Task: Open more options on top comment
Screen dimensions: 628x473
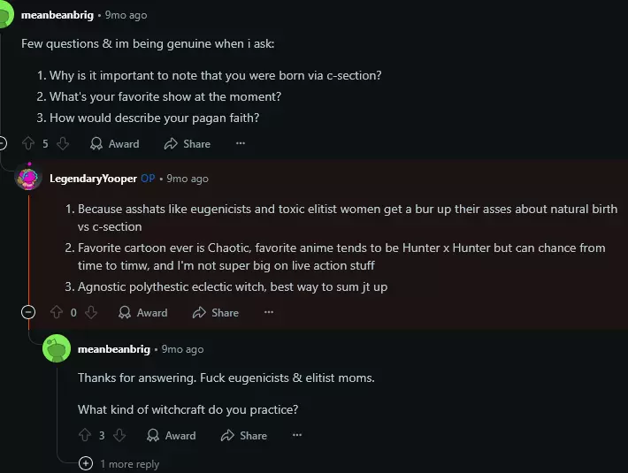Action: click(x=240, y=143)
